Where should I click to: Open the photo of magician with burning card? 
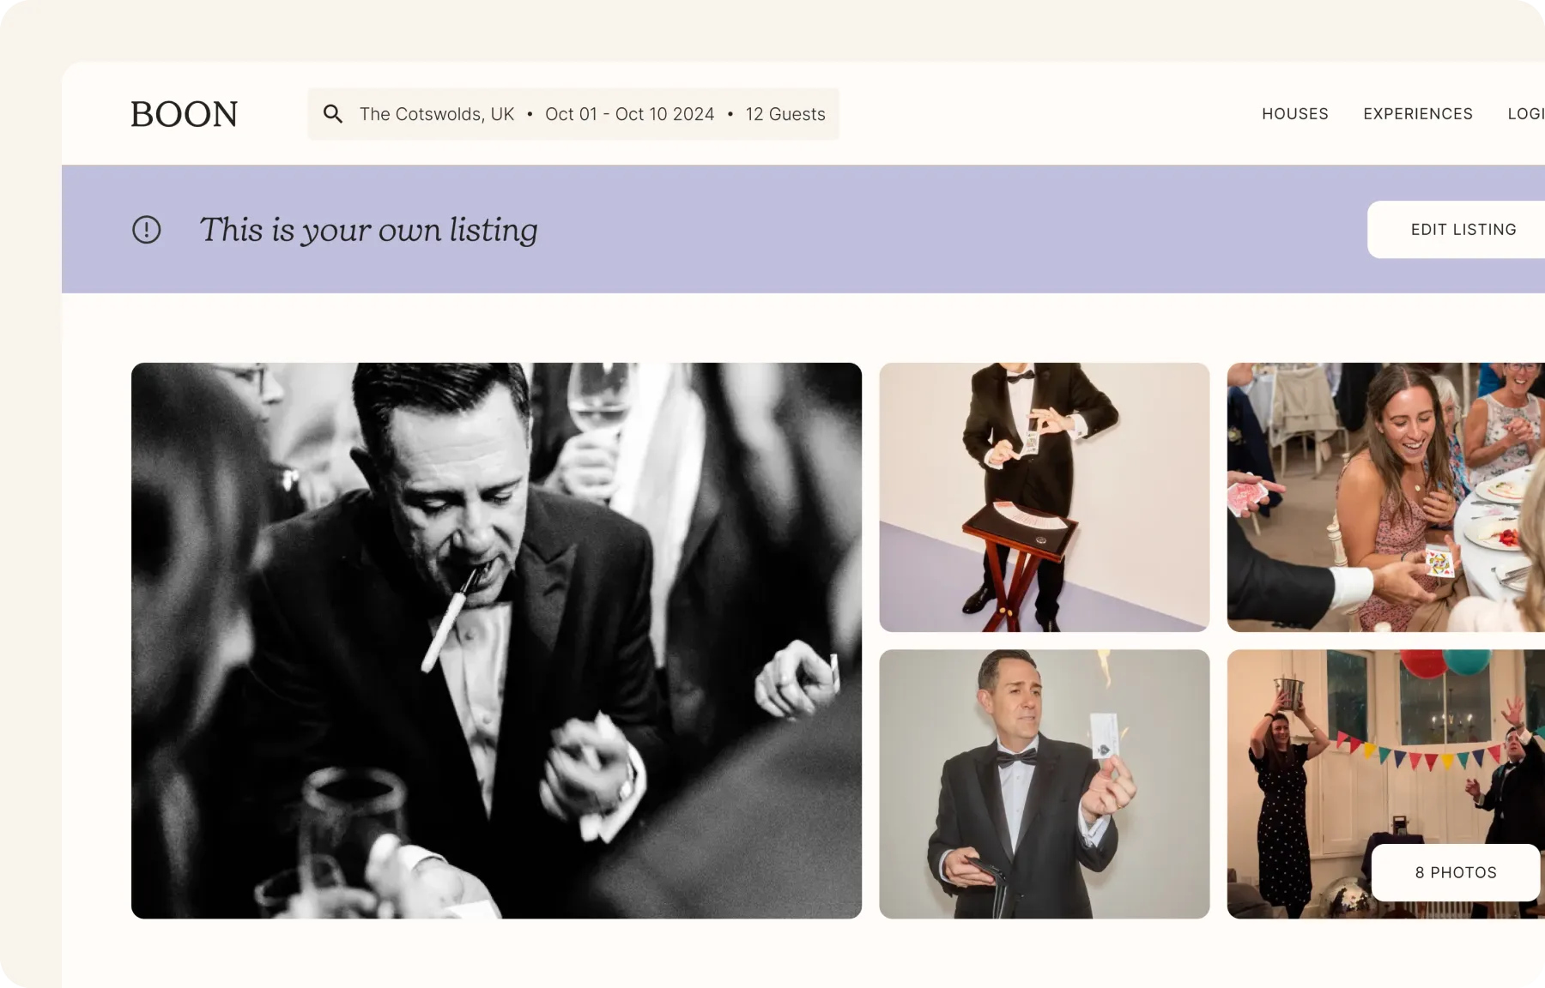pos(1045,784)
